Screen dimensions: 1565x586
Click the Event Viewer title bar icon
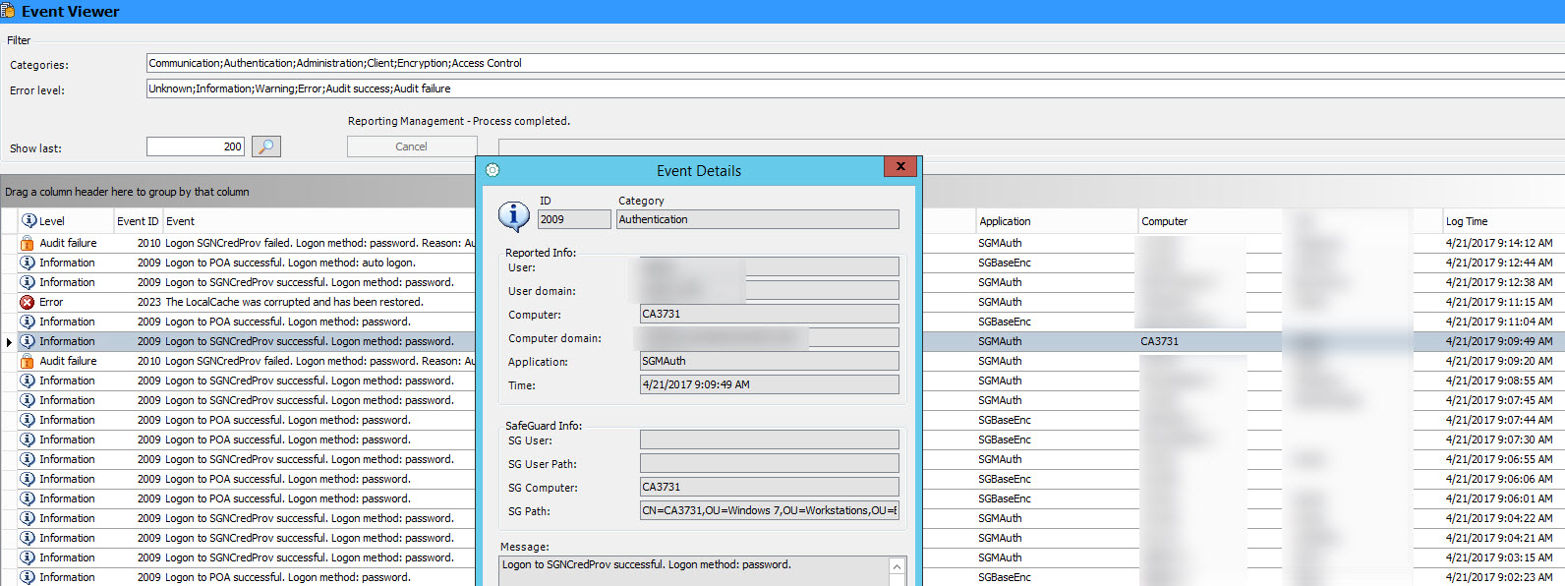pos(7,11)
